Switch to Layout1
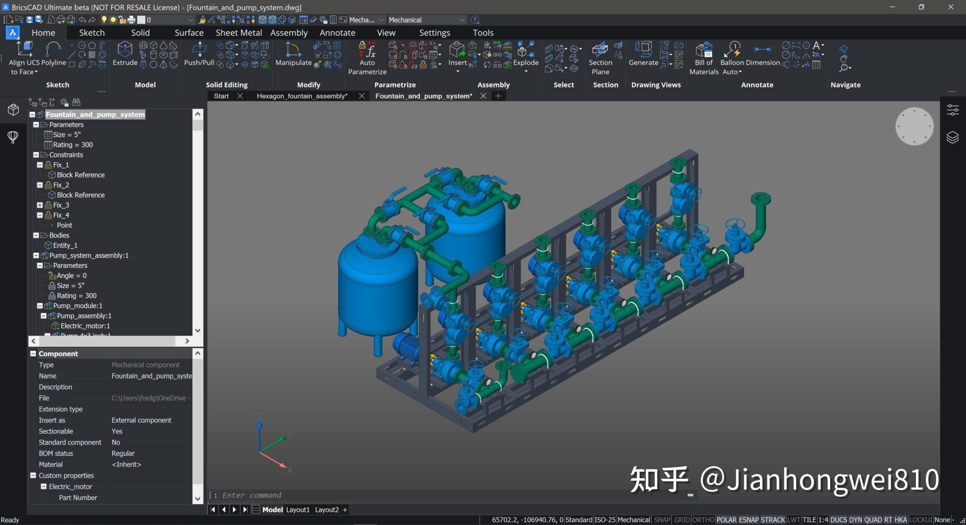Screen dimensions: 966x525 pyautogui.click(x=298, y=509)
